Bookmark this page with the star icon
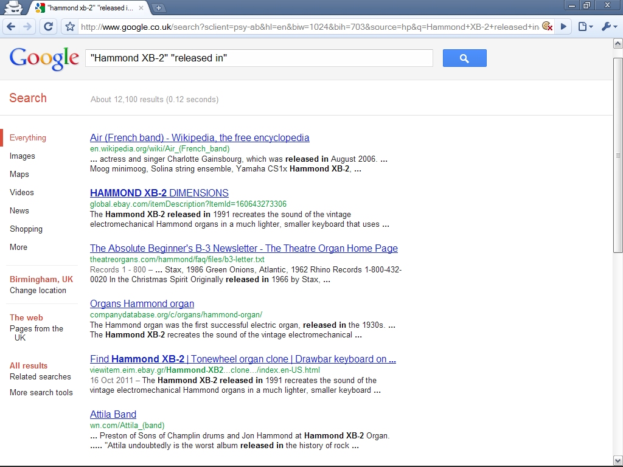 pos(70,27)
